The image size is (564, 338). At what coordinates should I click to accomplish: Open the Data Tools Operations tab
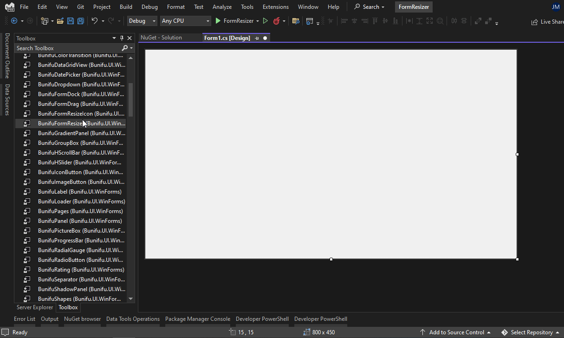point(133,319)
